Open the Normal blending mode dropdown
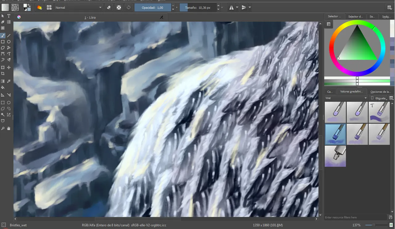Screen dimensions: 395x229 79,7
